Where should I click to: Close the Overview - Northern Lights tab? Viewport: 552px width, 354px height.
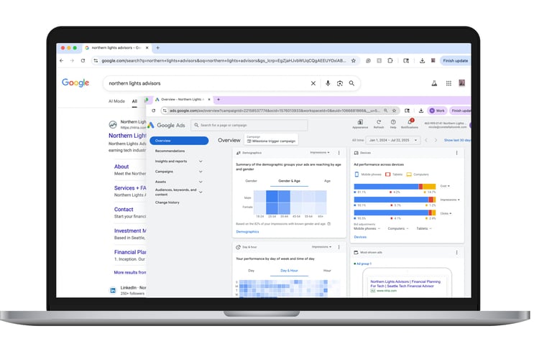pos(209,100)
